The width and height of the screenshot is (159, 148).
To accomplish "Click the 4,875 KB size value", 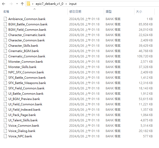I will pyautogui.click(x=147, y=120).
